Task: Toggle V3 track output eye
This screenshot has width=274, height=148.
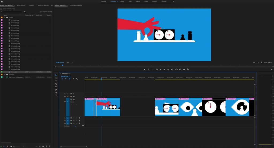Action: 74,94
